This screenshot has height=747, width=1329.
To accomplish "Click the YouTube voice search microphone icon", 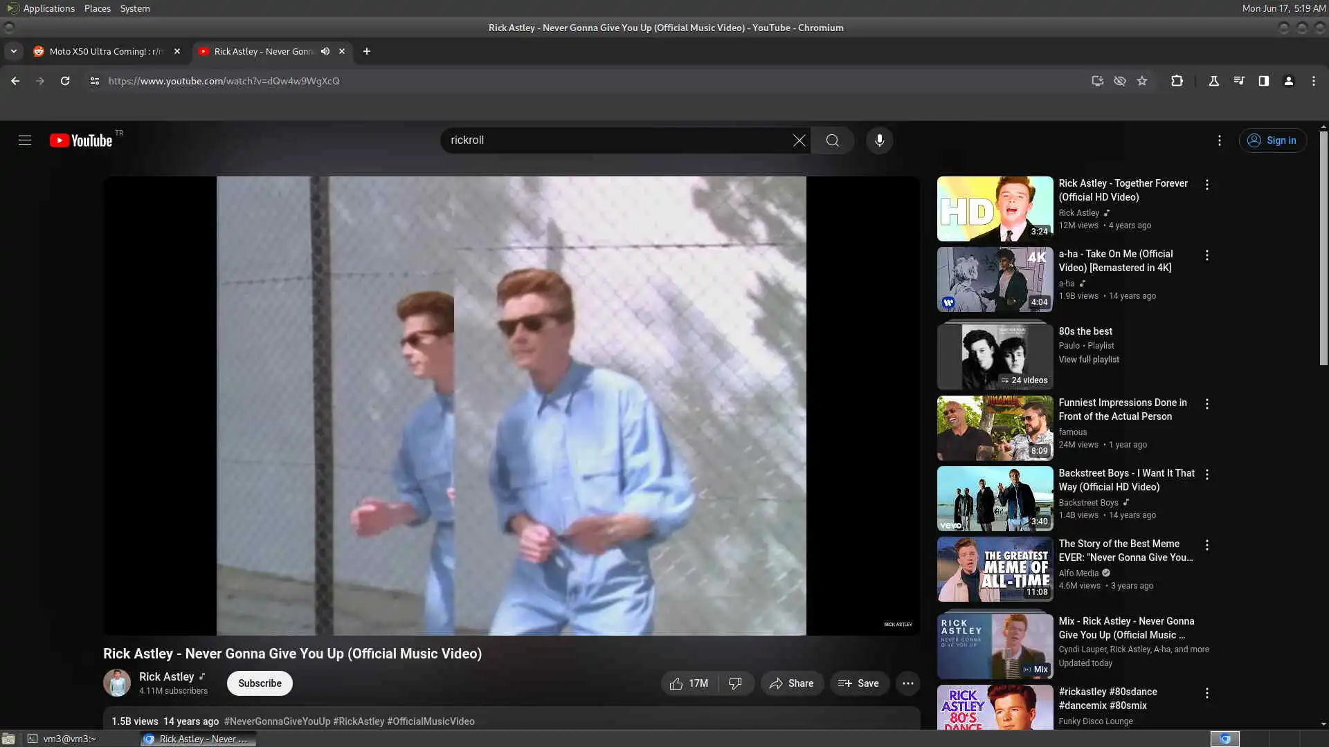I will pos(879,140).
